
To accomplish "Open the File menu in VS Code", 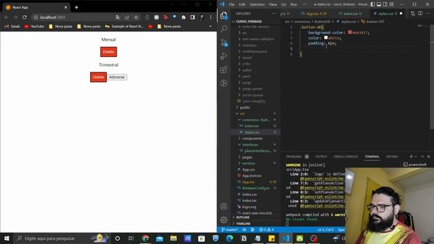I will click(x=232, y=4).
